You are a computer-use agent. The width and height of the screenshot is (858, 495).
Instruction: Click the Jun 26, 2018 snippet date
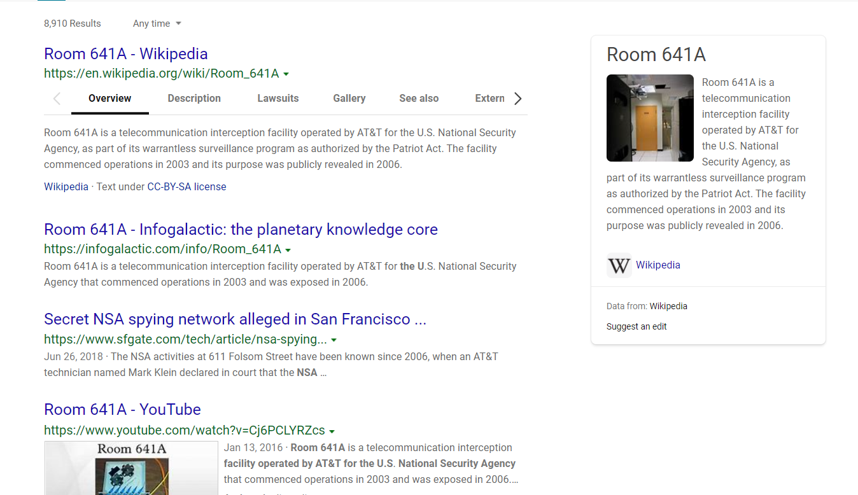pos(73,356)
